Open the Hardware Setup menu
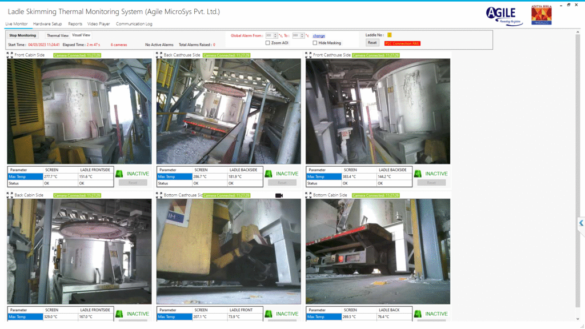This screenshot has width=585, height=329. 47,24
